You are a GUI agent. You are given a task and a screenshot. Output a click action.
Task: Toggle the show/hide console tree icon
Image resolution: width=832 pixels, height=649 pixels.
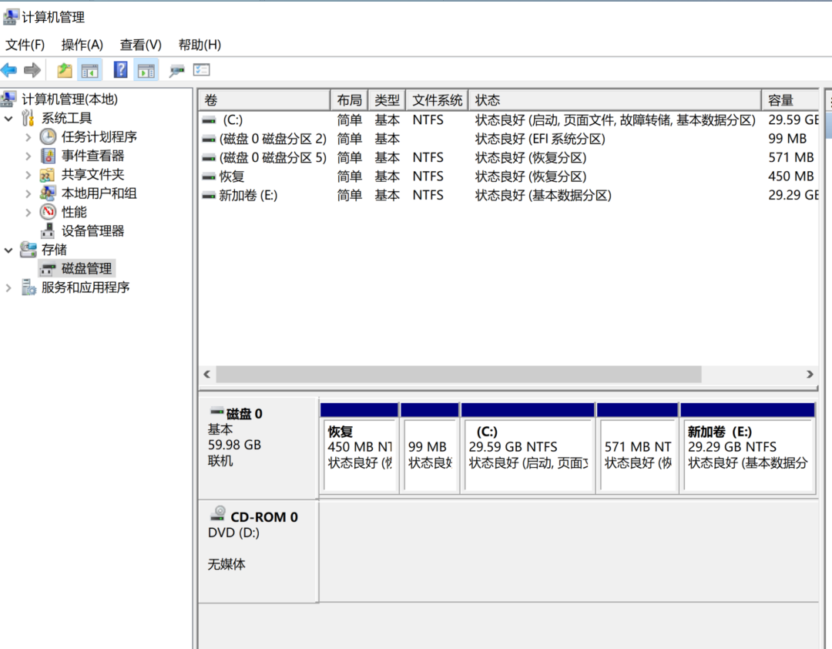coord(89,69)
